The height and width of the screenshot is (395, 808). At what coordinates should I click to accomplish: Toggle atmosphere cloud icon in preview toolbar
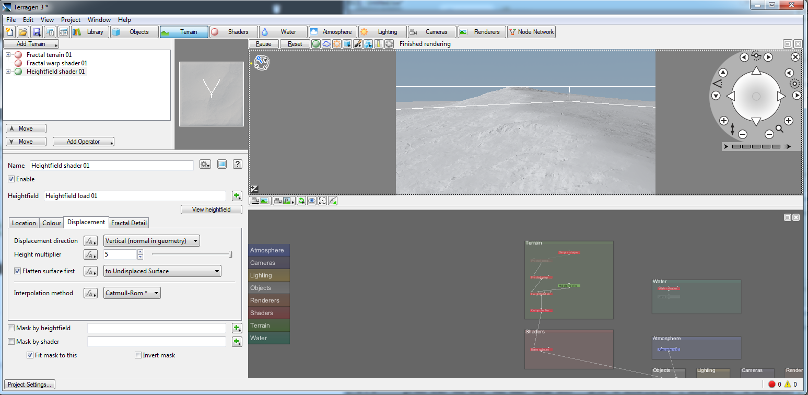326,44
